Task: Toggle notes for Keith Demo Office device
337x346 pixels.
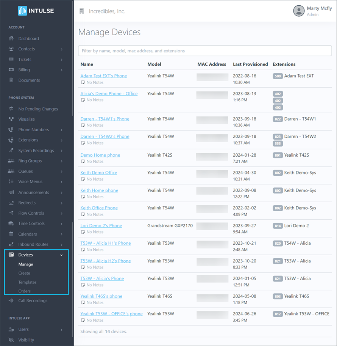Action: coord(83,179)
